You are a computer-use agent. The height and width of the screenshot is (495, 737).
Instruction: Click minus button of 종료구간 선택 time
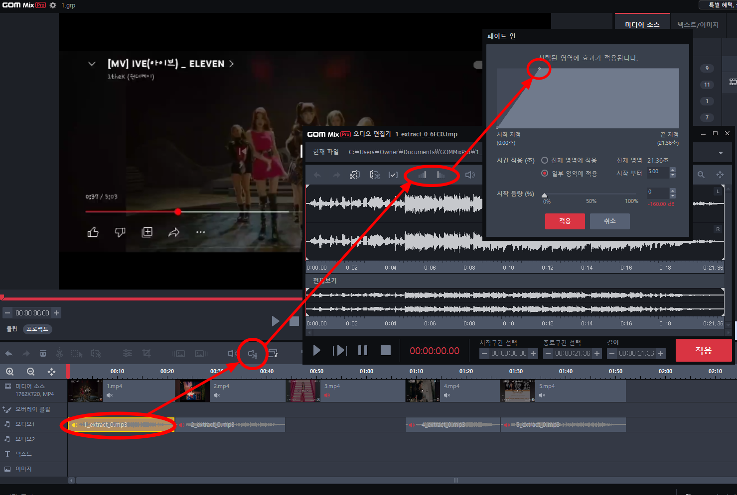[548, 354]
